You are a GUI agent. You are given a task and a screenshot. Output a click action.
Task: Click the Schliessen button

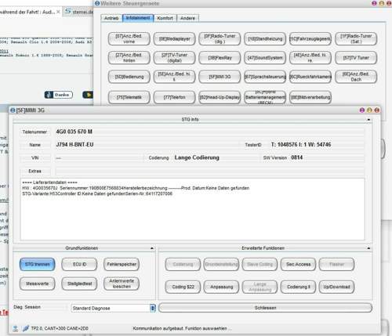(x=265, y=308)
